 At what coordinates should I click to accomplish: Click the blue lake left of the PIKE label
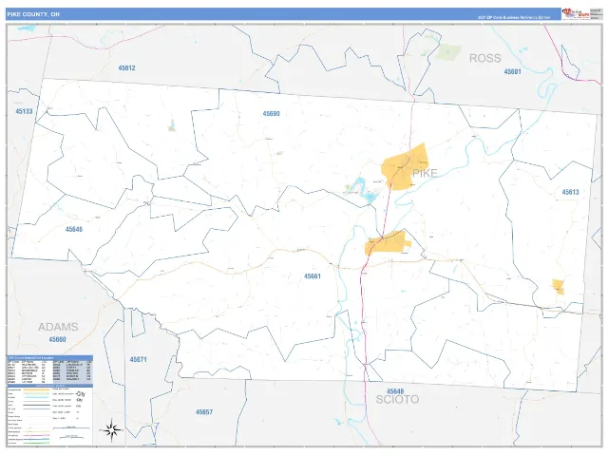365,190
